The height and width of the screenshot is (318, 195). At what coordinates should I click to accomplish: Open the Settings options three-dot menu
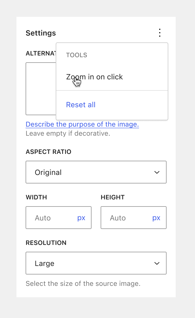160,33
